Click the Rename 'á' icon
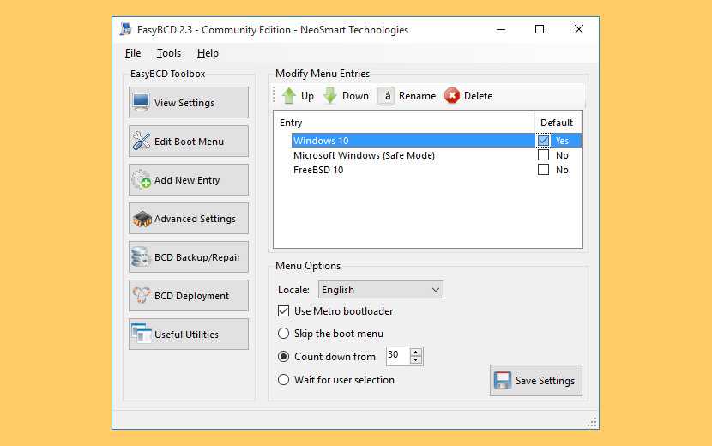Screen dimensions: 712x446 click(x=386, y=96)
